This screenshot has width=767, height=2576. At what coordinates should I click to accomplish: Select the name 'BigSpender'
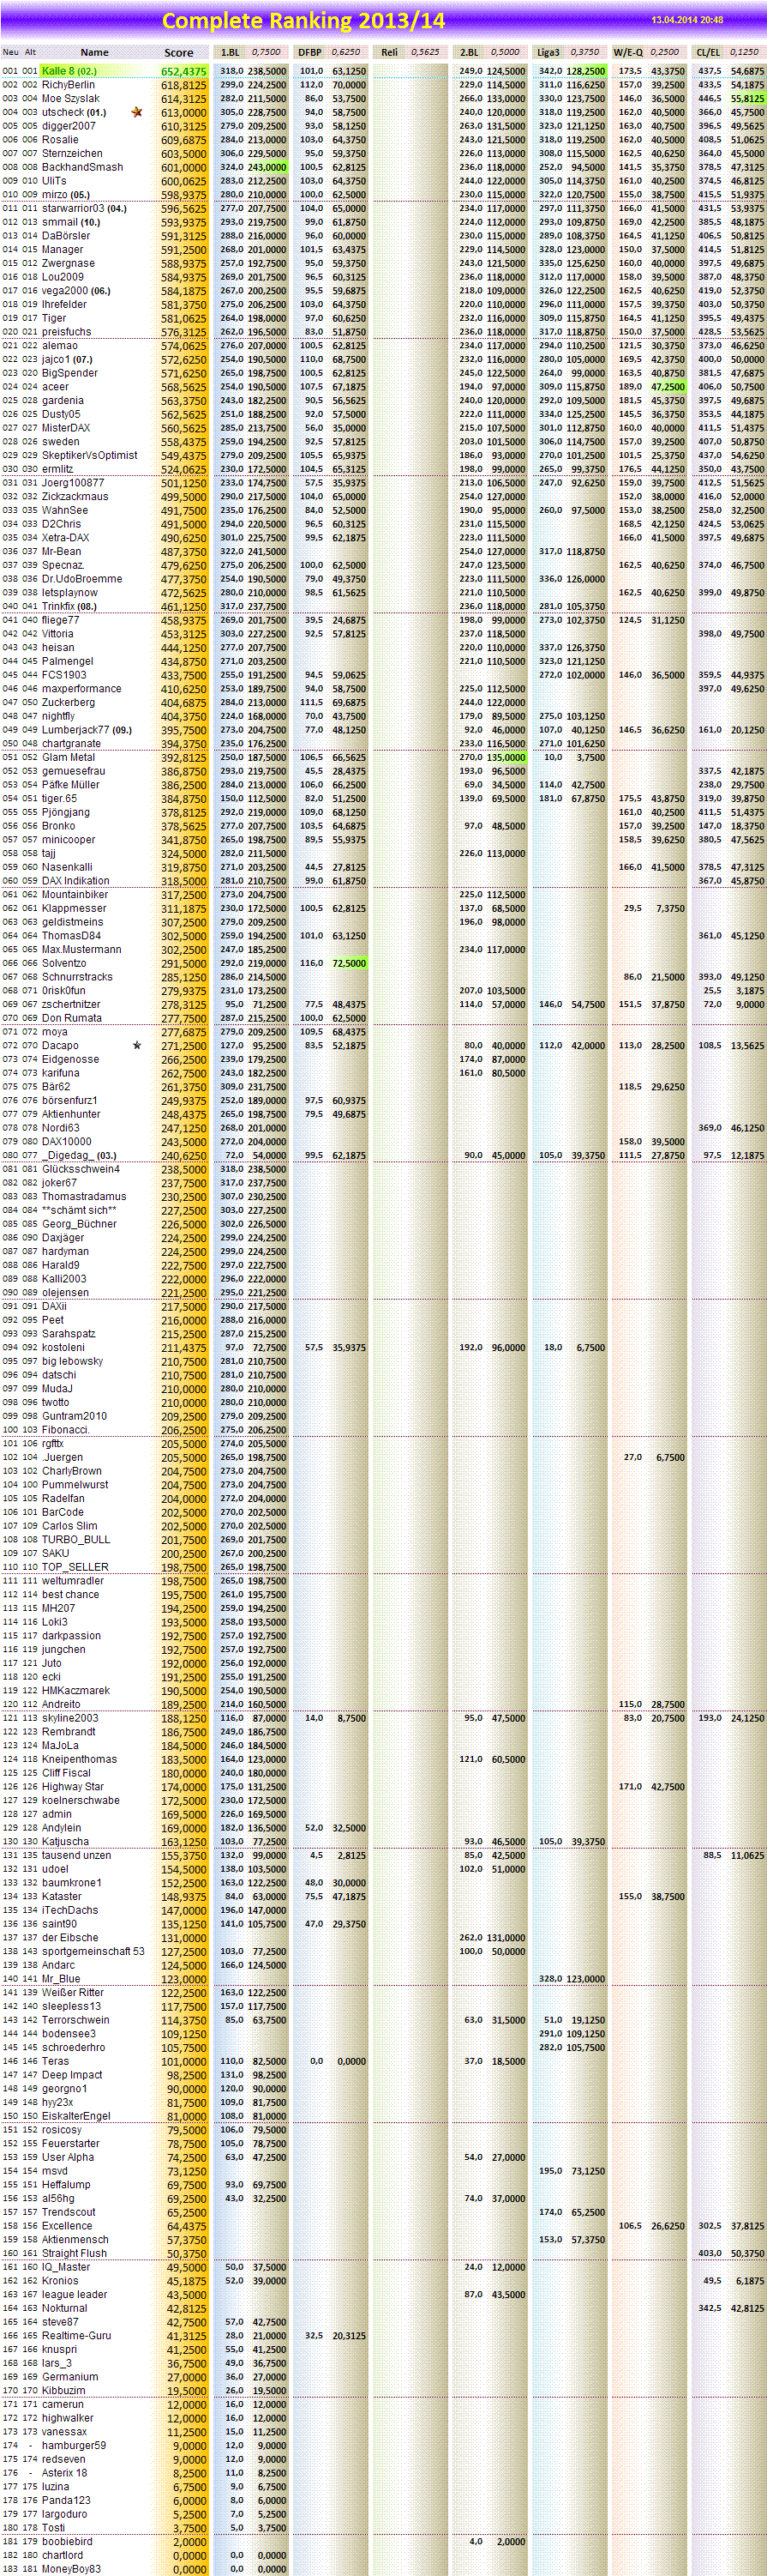click(70, 373)
